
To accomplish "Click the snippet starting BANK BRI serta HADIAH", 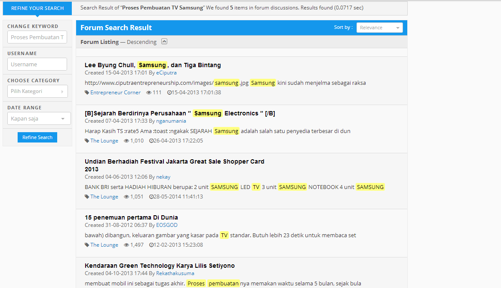I will coord(234,187).
